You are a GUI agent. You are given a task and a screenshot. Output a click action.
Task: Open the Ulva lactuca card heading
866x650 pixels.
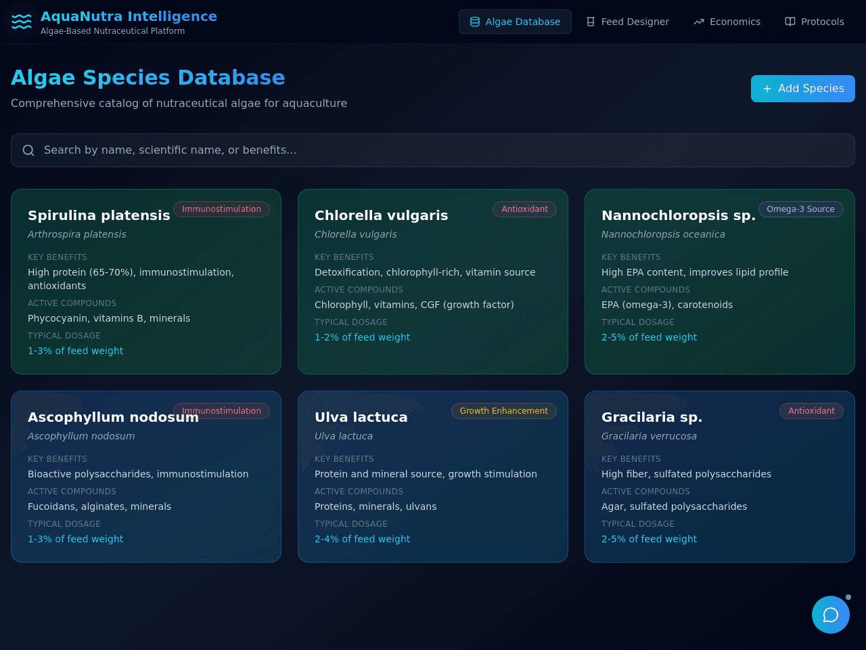tap(361, 417)
